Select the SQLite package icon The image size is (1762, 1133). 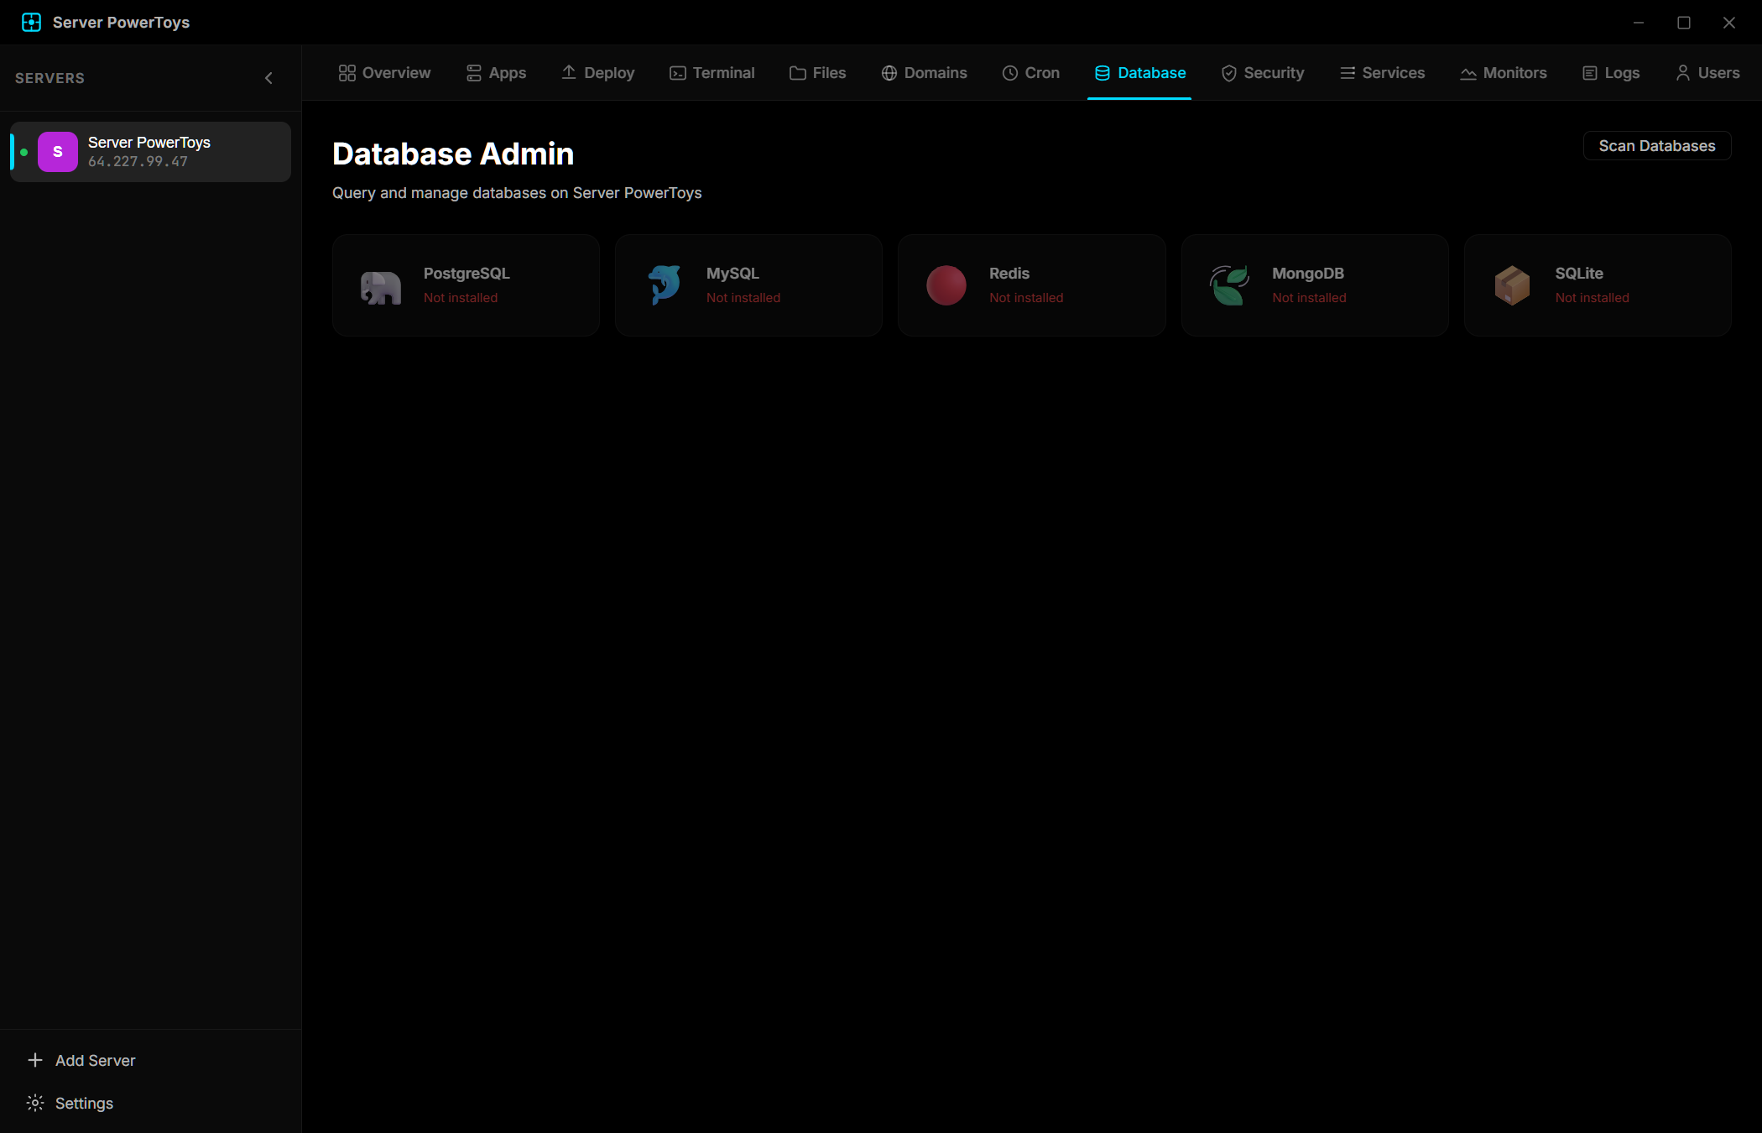[1512, 285]
